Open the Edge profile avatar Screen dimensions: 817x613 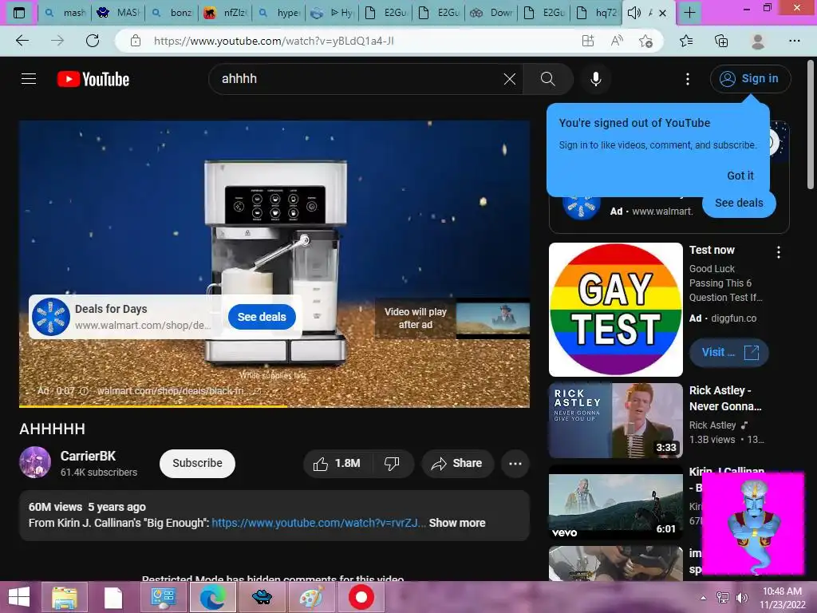coord(758,41)
